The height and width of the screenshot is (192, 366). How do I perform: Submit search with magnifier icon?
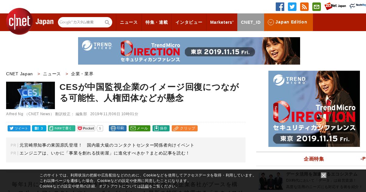[107, 22]
